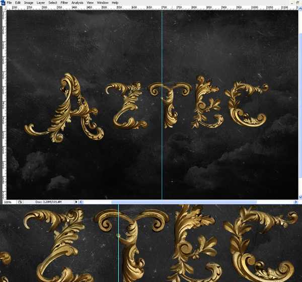This screenshot has height=282, width=302.
Task: Open the Help menu
Action: tap(115, 3)
